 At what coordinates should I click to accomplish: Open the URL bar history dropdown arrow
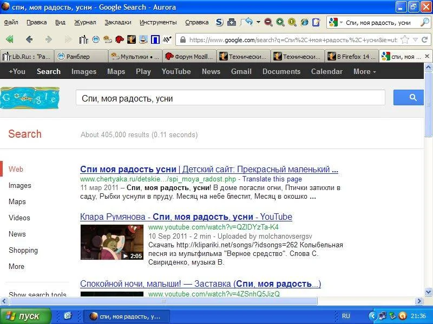(x=415, y=40)
